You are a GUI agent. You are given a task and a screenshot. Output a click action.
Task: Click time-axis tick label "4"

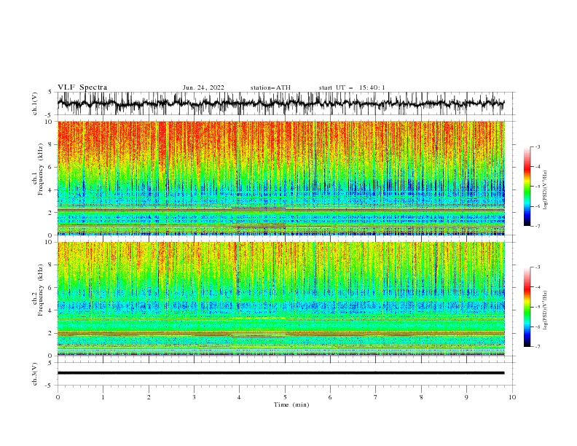(x=239, y=397)
